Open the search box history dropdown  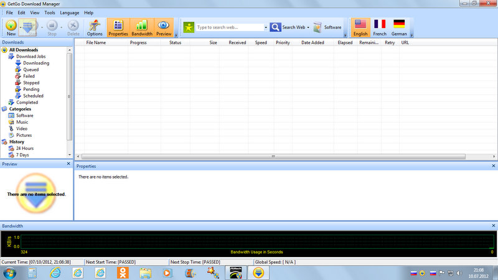click(x=266, y=27)
